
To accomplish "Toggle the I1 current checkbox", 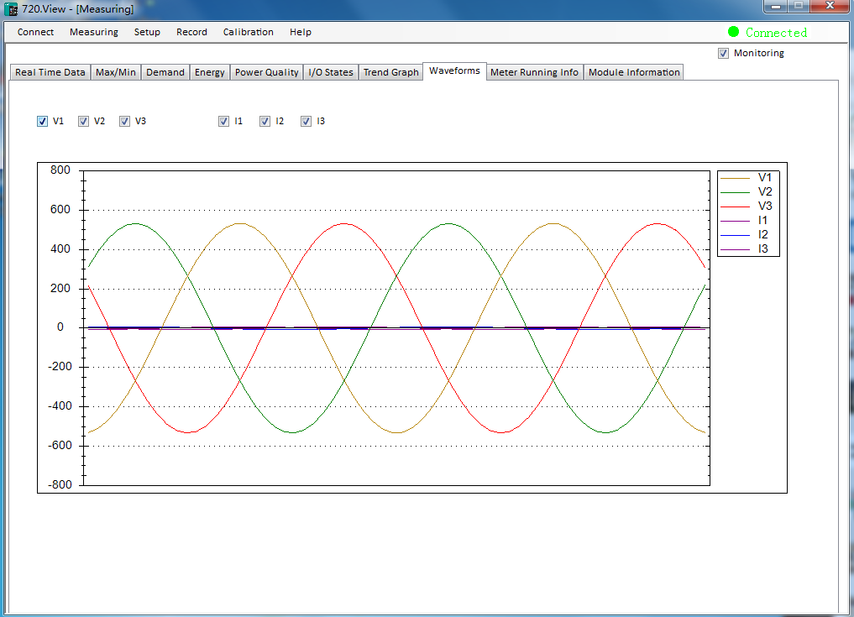I will pyautogui.click(x=224, y=121).
